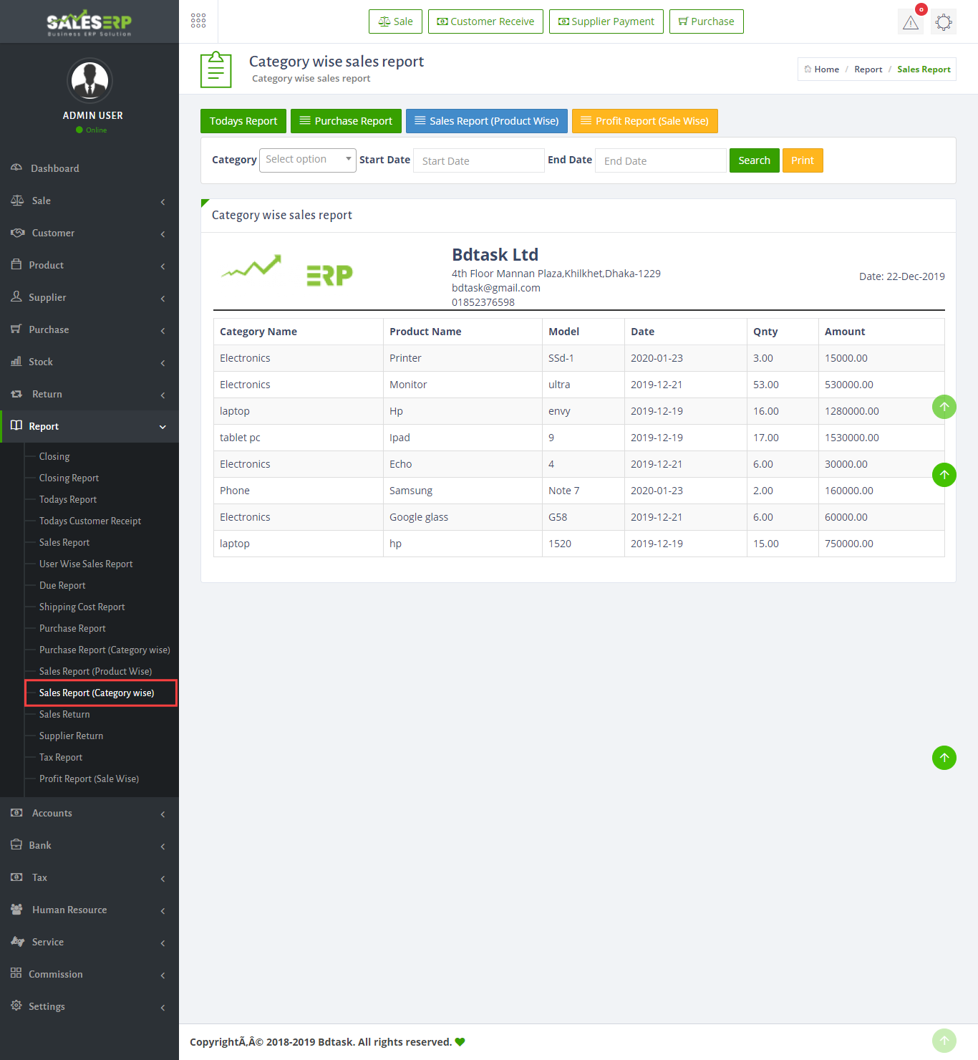Click the settings gear icon in header
Screen dimensions: 978x1060
[944, 22]
